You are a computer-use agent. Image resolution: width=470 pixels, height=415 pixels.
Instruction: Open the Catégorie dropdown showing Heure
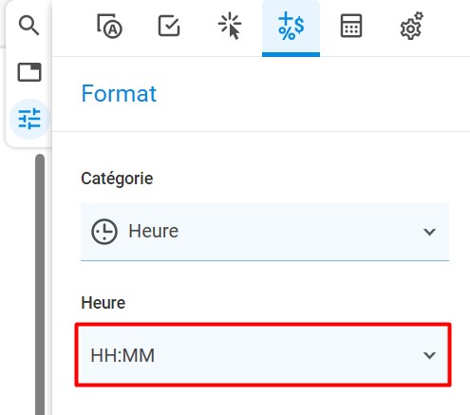point(265,232)
